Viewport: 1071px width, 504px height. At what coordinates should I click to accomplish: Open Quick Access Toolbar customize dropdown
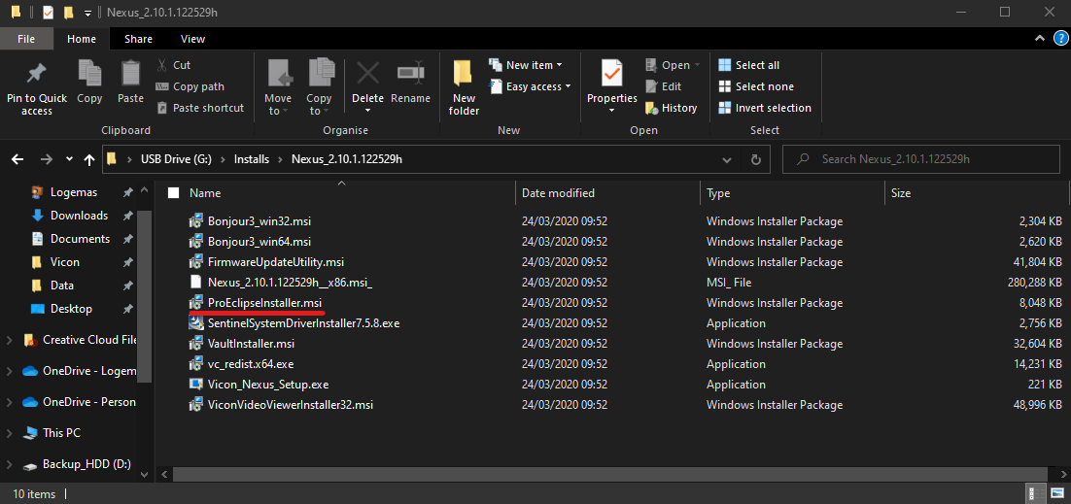87,13
